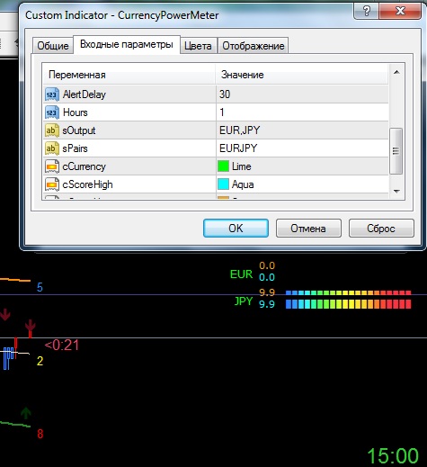The height and width of the screenshot is (467, 427).
Task: Click the scrollbar up arrow
Action: pos(396,72)
